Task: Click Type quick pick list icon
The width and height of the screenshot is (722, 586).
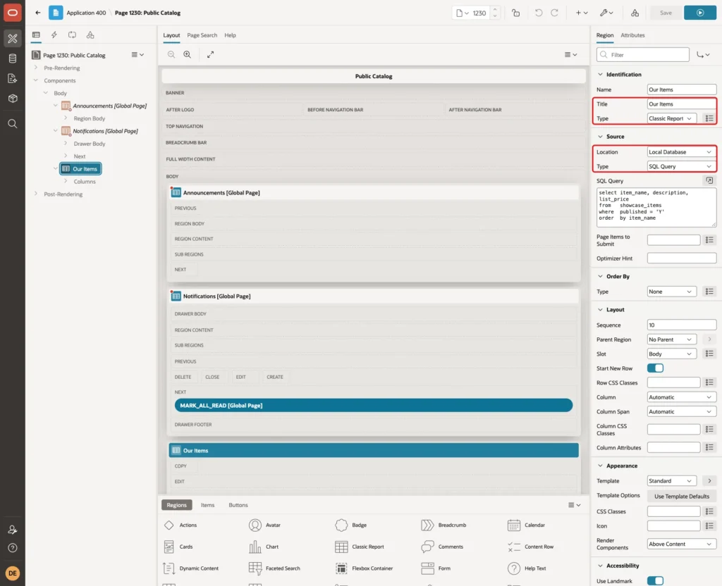Action: point(709,118)
